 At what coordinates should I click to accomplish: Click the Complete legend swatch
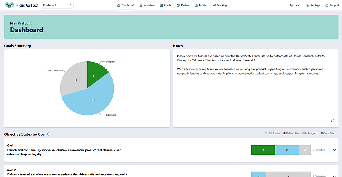(x=321, y=133)
